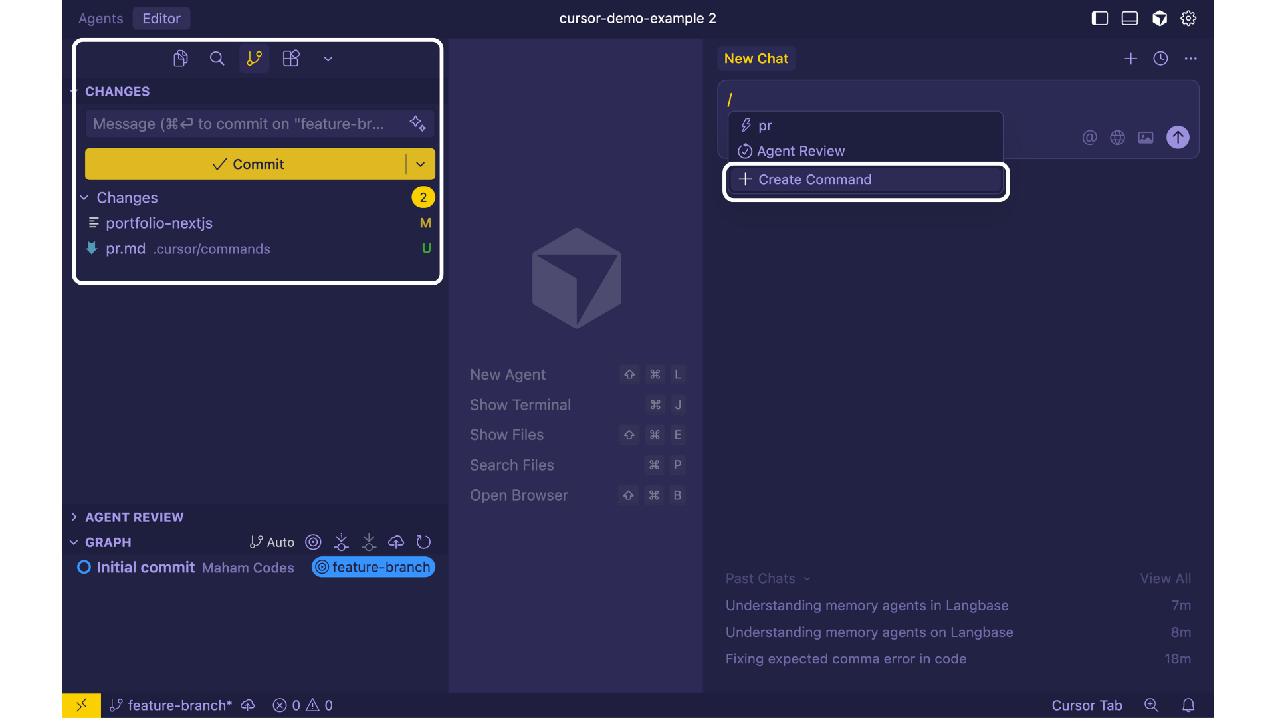This screenshot has height=718, width=1276.
Task: Open the Extensions icon in sidebar
Action: pyautogui.click(x=291, y=59)
